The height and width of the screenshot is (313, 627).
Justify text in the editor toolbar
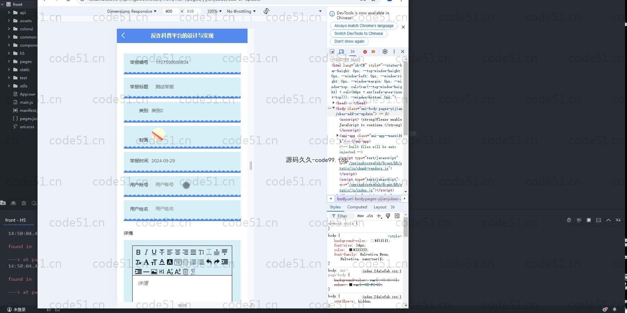point(193,252)
